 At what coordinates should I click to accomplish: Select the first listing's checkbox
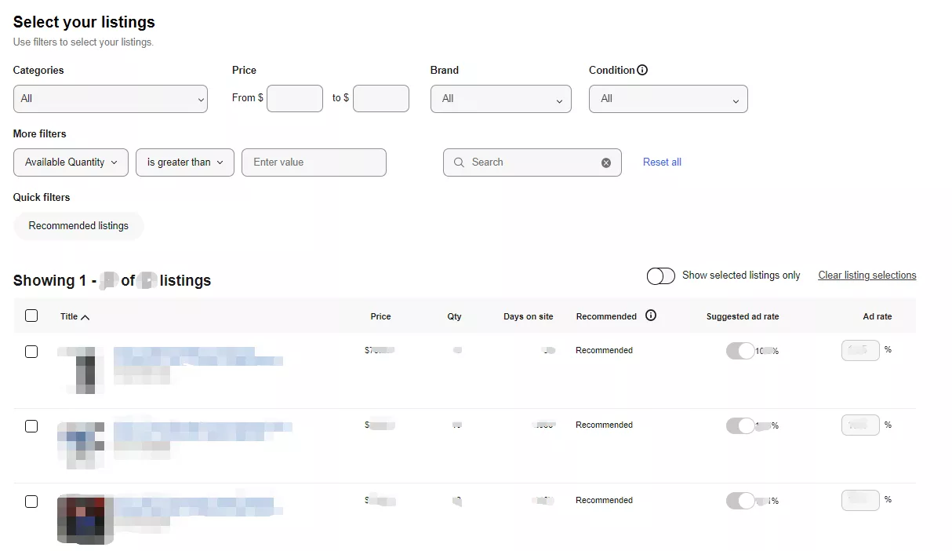pyautogui.click(x=31, y=352)
